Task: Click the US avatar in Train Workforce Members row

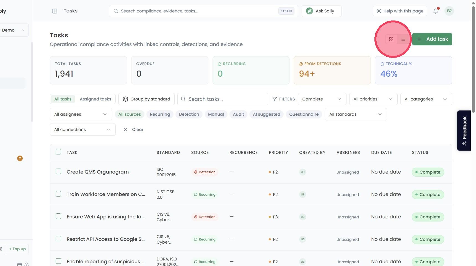Action: pyautogui.click(x=302, y=195)
